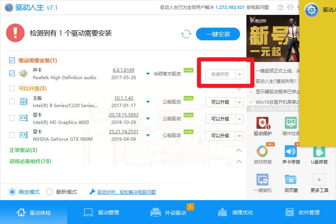Viewport: 336px width, 224px height.
Task: Select 最新模式 radio button
Action: [x=50, y=192]
